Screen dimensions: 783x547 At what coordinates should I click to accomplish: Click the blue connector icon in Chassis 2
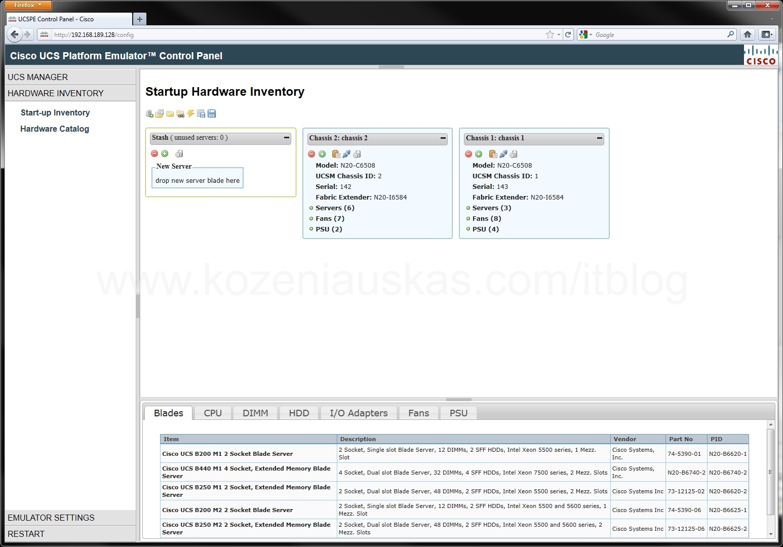(x=346, y=154)
